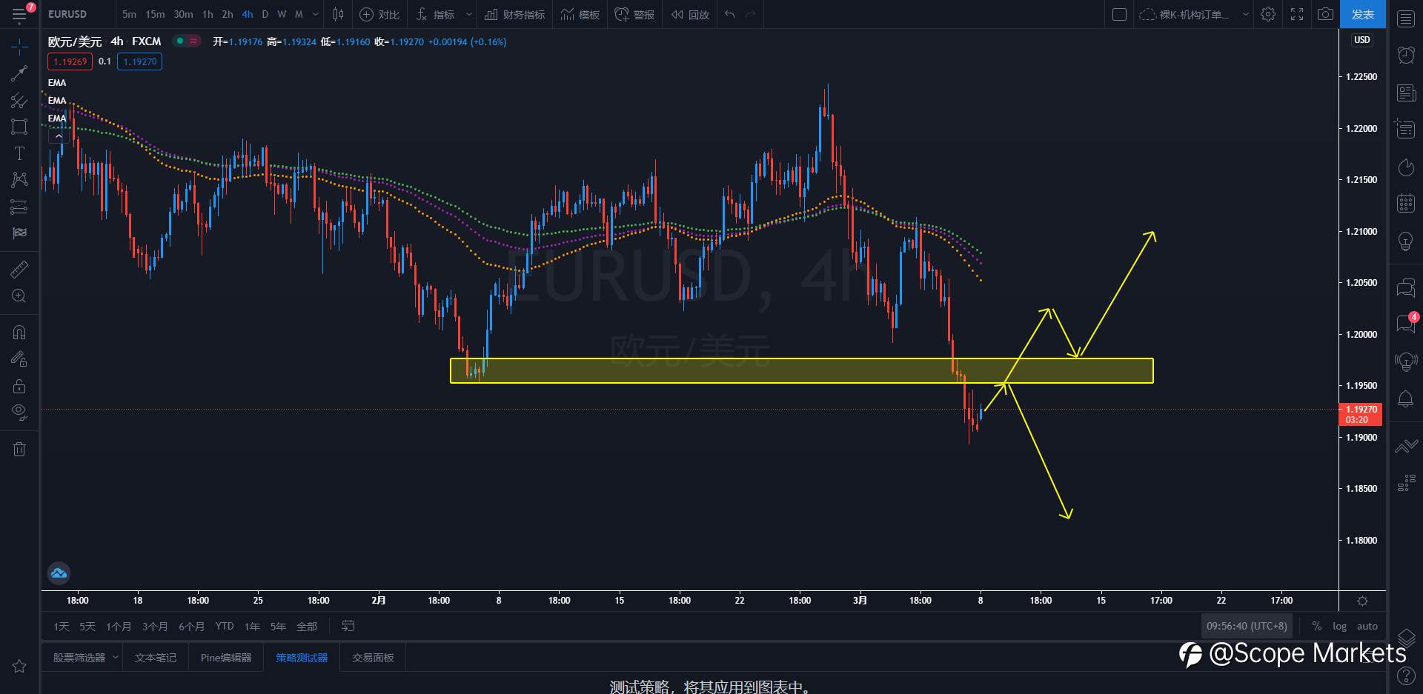
Task: Switch to the 交易面板 tab
Action: point(373,658)
